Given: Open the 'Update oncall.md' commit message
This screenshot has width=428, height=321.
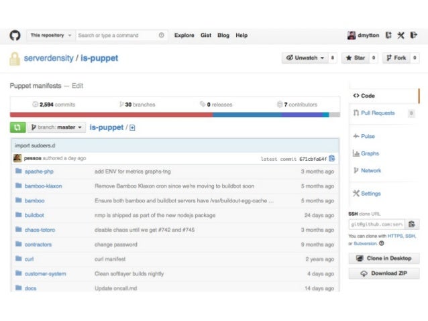Looking at the screenshot, I should coord(116,288).
